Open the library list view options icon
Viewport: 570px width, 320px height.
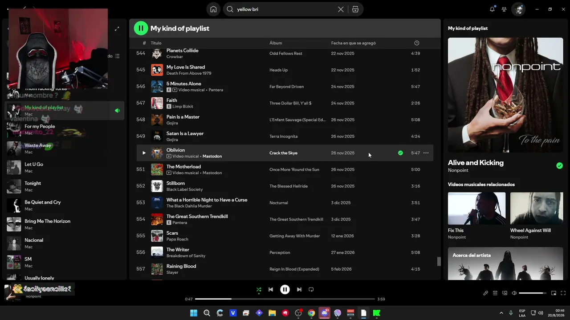pos(117,56)
